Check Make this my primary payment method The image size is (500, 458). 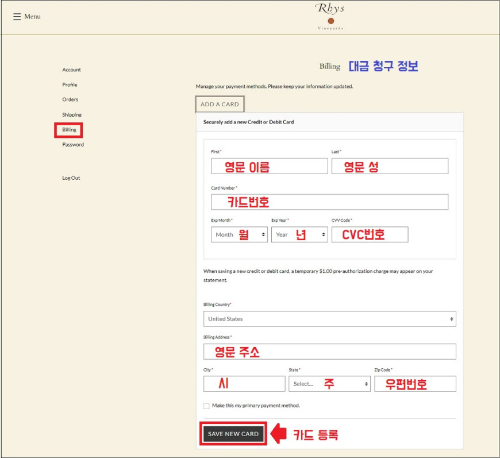point(206,406)
